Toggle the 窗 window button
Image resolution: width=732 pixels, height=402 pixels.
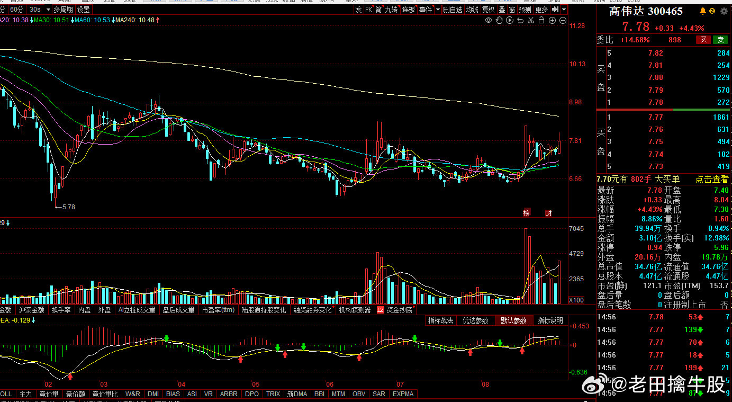pyautogui.click(x=512, y=10)
